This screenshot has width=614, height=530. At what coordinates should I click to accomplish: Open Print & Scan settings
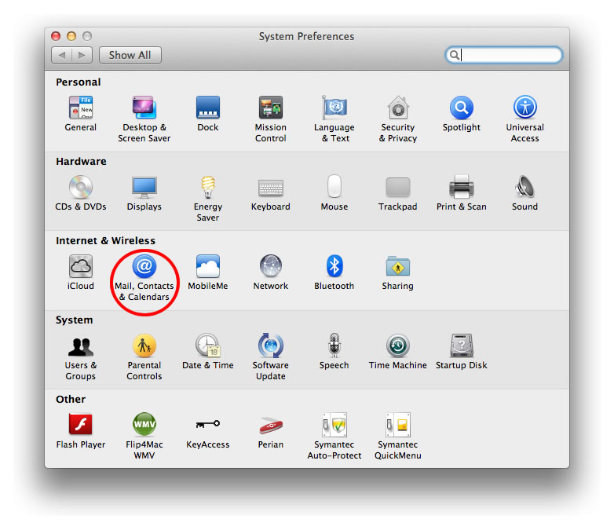(461, 188)
